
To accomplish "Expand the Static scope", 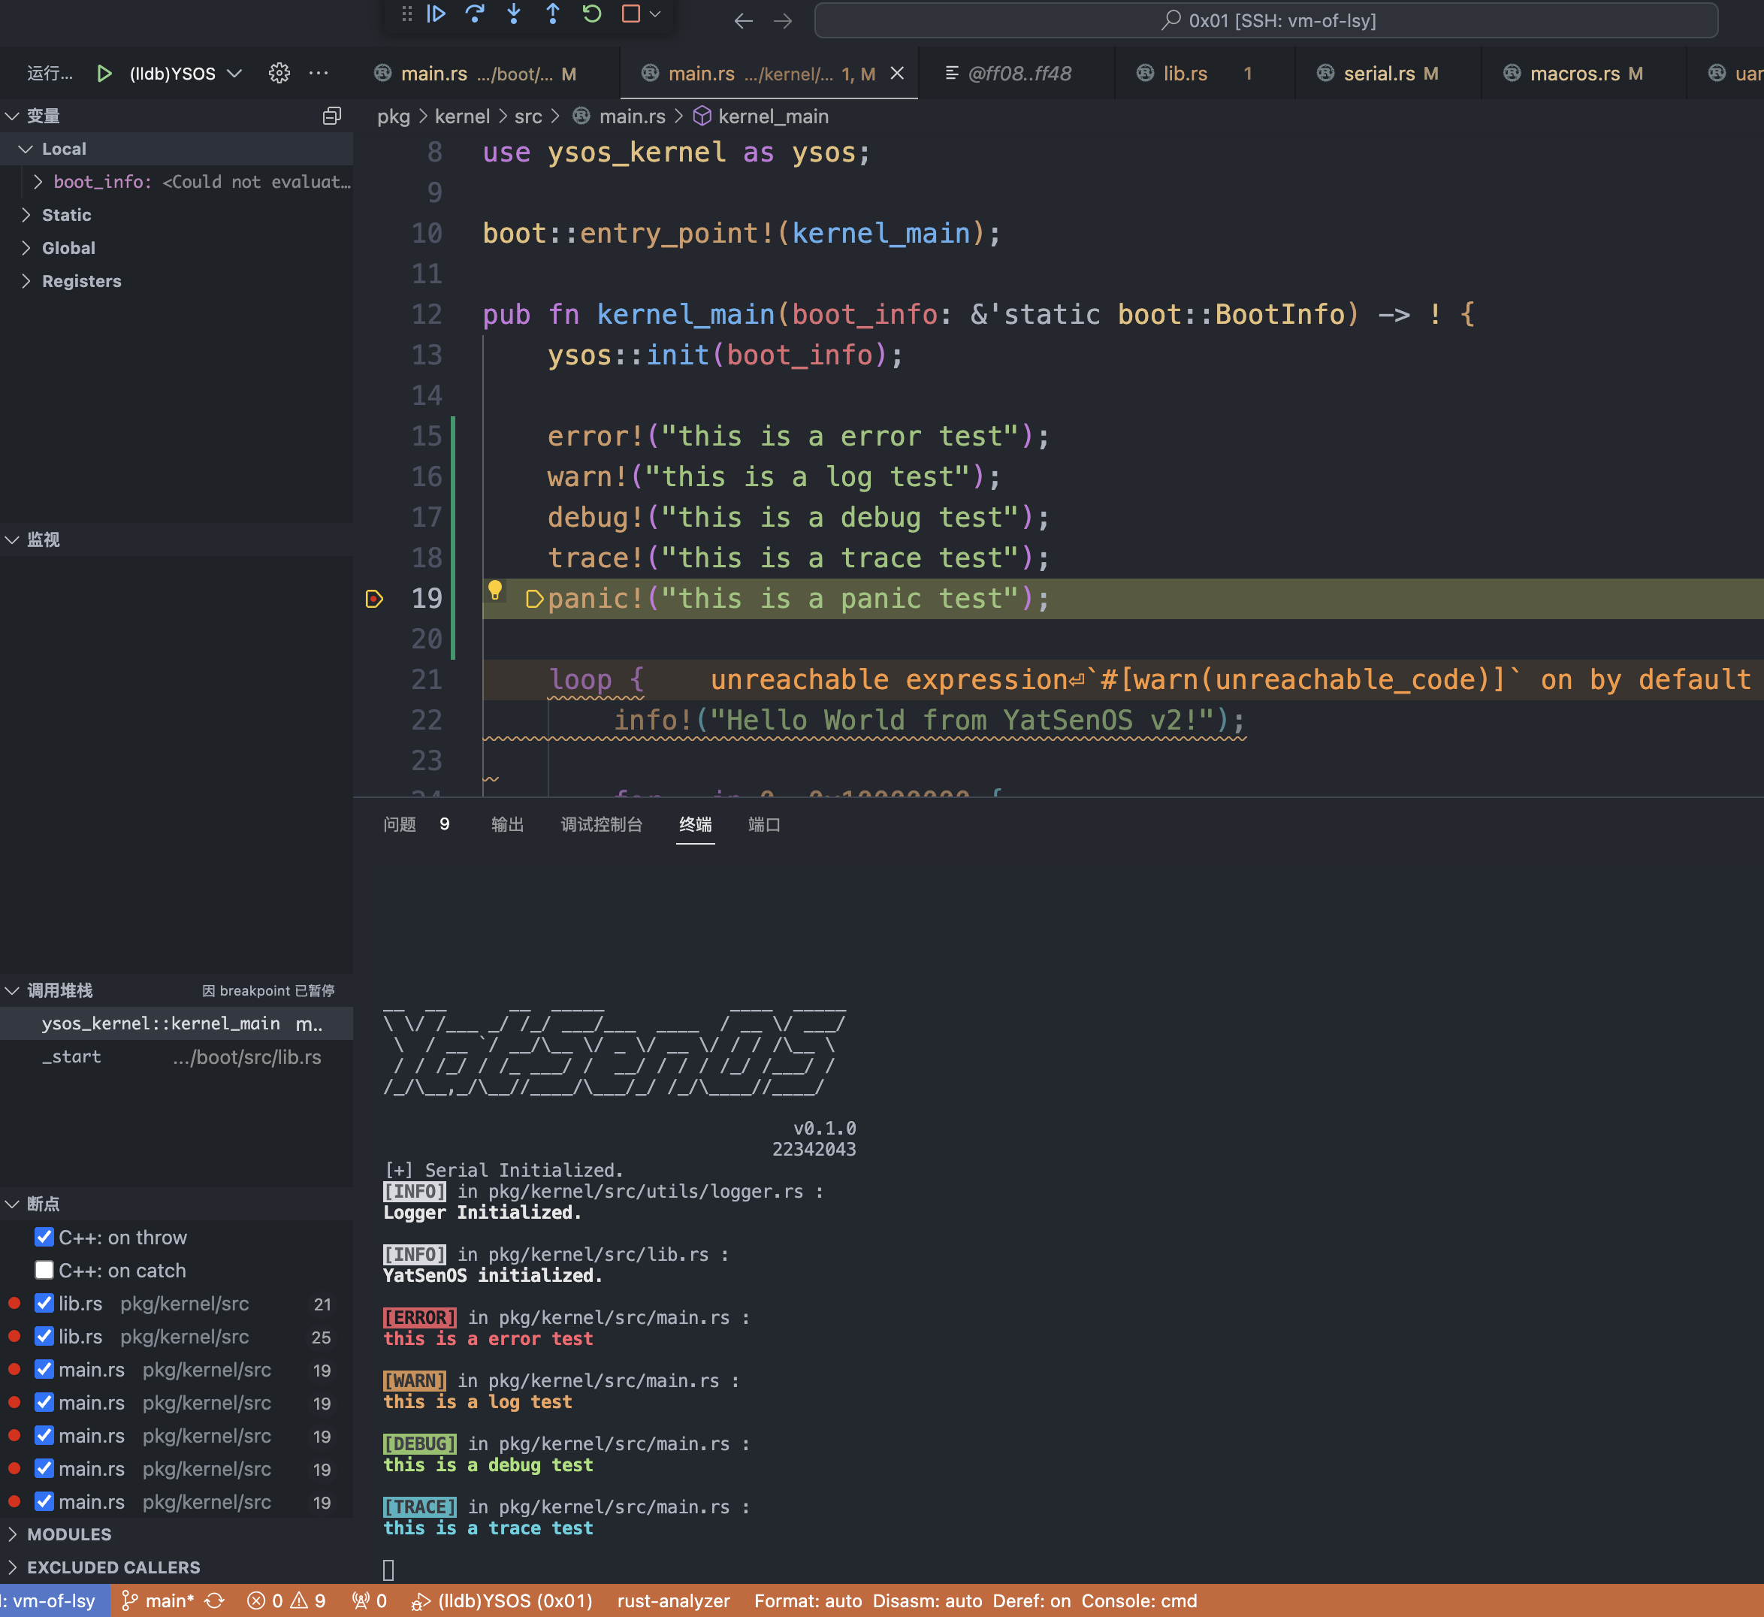I will pyautogui.click(x=26, y=215).
